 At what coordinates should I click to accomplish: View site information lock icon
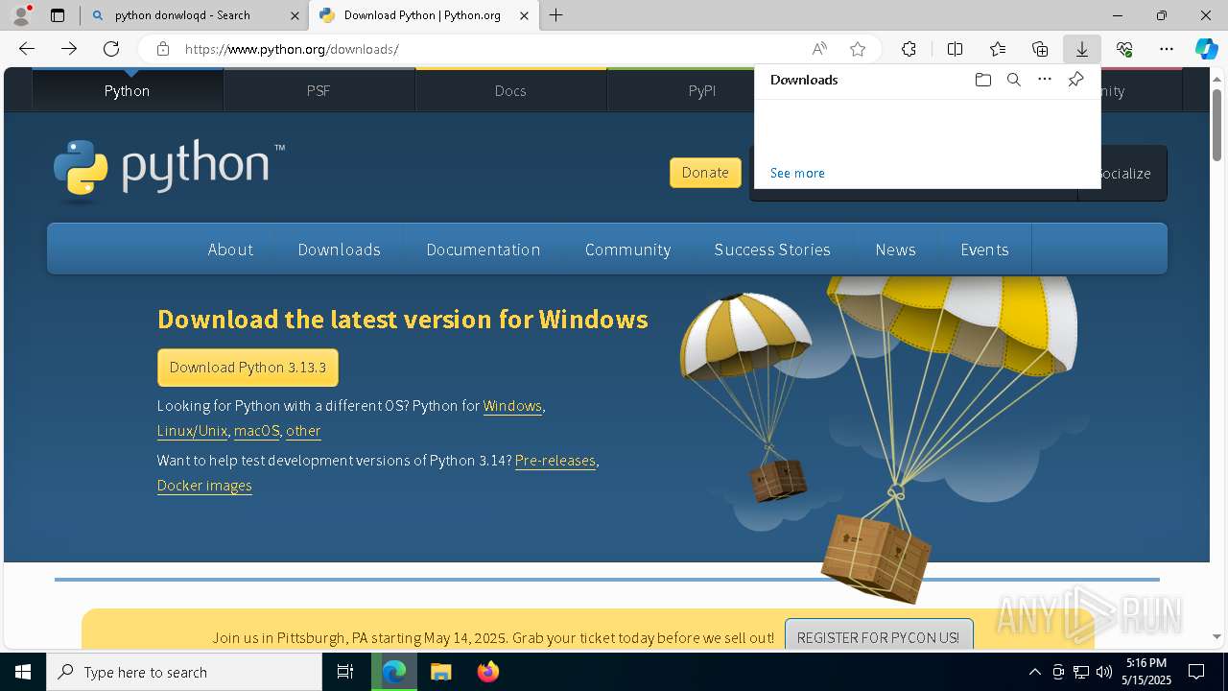(x=163, y=49)
